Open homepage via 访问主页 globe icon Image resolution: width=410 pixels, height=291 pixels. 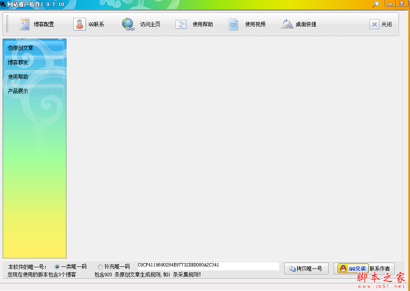(x=128, y=24)
